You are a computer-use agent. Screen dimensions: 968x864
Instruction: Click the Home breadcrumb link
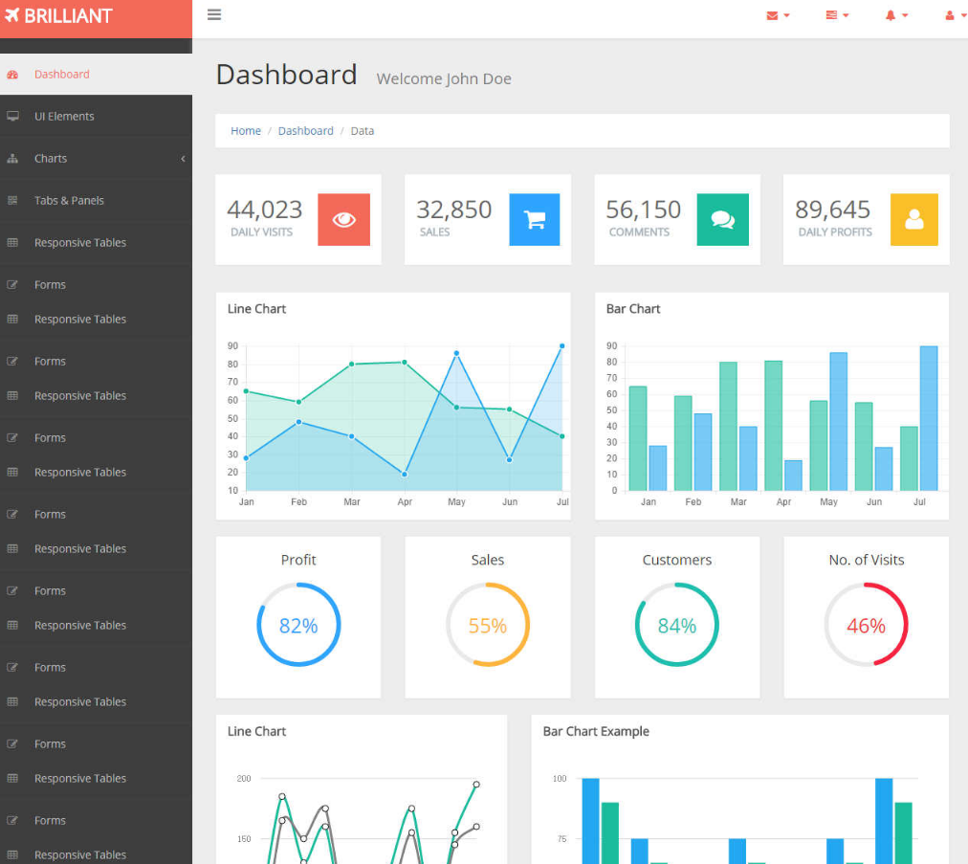246,131
